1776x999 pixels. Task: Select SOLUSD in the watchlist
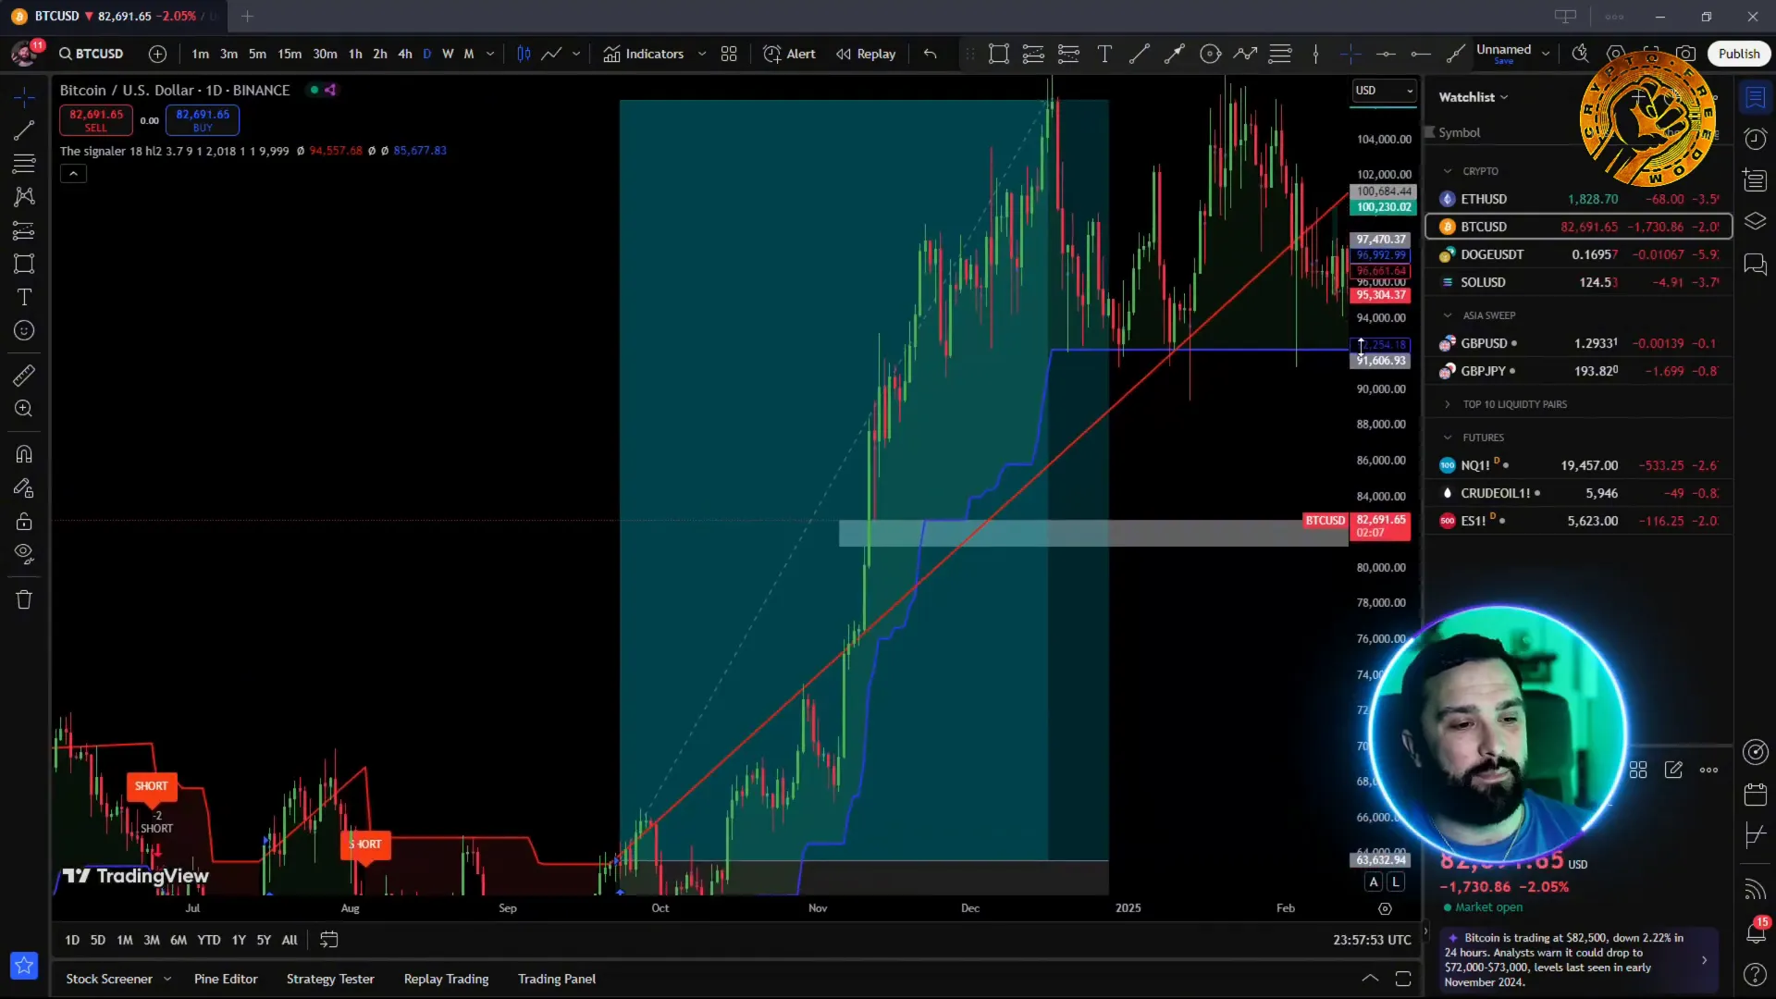1579,282
